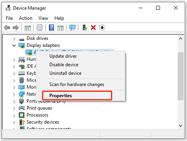Image resolution: width=187 pixels, height=141 pixels.
Task: Minimize the Device Manager window
Action: click(141, 8)
